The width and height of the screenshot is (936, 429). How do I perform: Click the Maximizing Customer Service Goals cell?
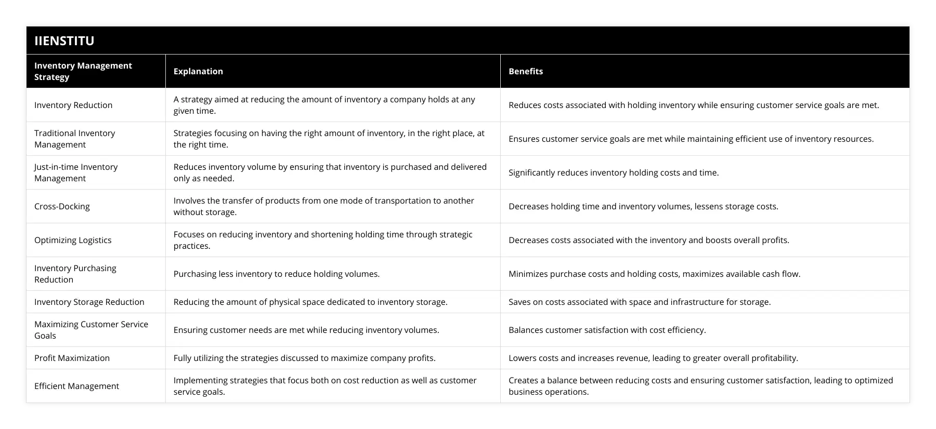(91, 330)
